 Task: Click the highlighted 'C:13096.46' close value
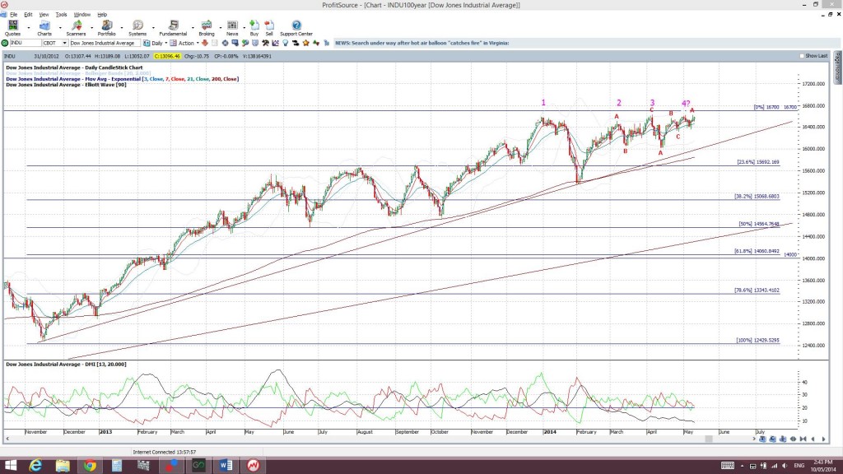tap(166, 56)
